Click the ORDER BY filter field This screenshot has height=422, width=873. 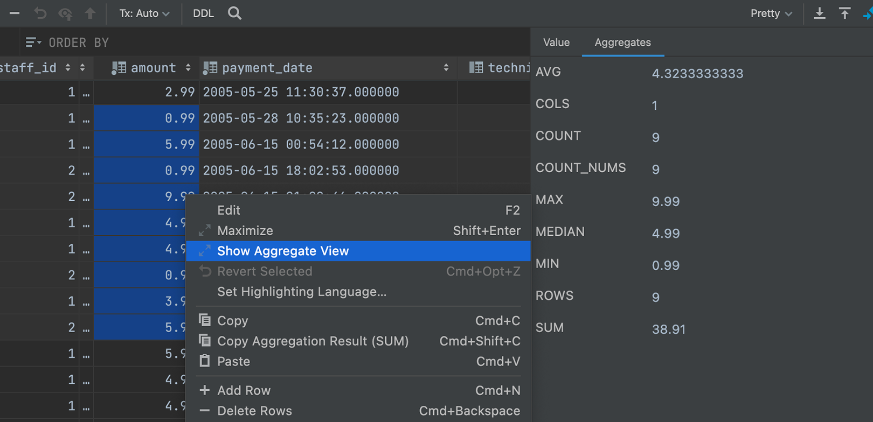[x=269, y=43]
